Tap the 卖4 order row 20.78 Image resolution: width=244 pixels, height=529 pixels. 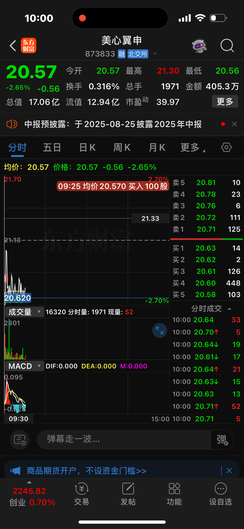207,194
